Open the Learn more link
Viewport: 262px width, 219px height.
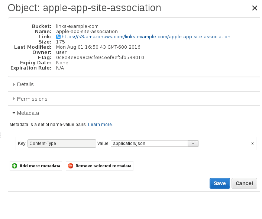pyautogui.click(x=100, y=125)
